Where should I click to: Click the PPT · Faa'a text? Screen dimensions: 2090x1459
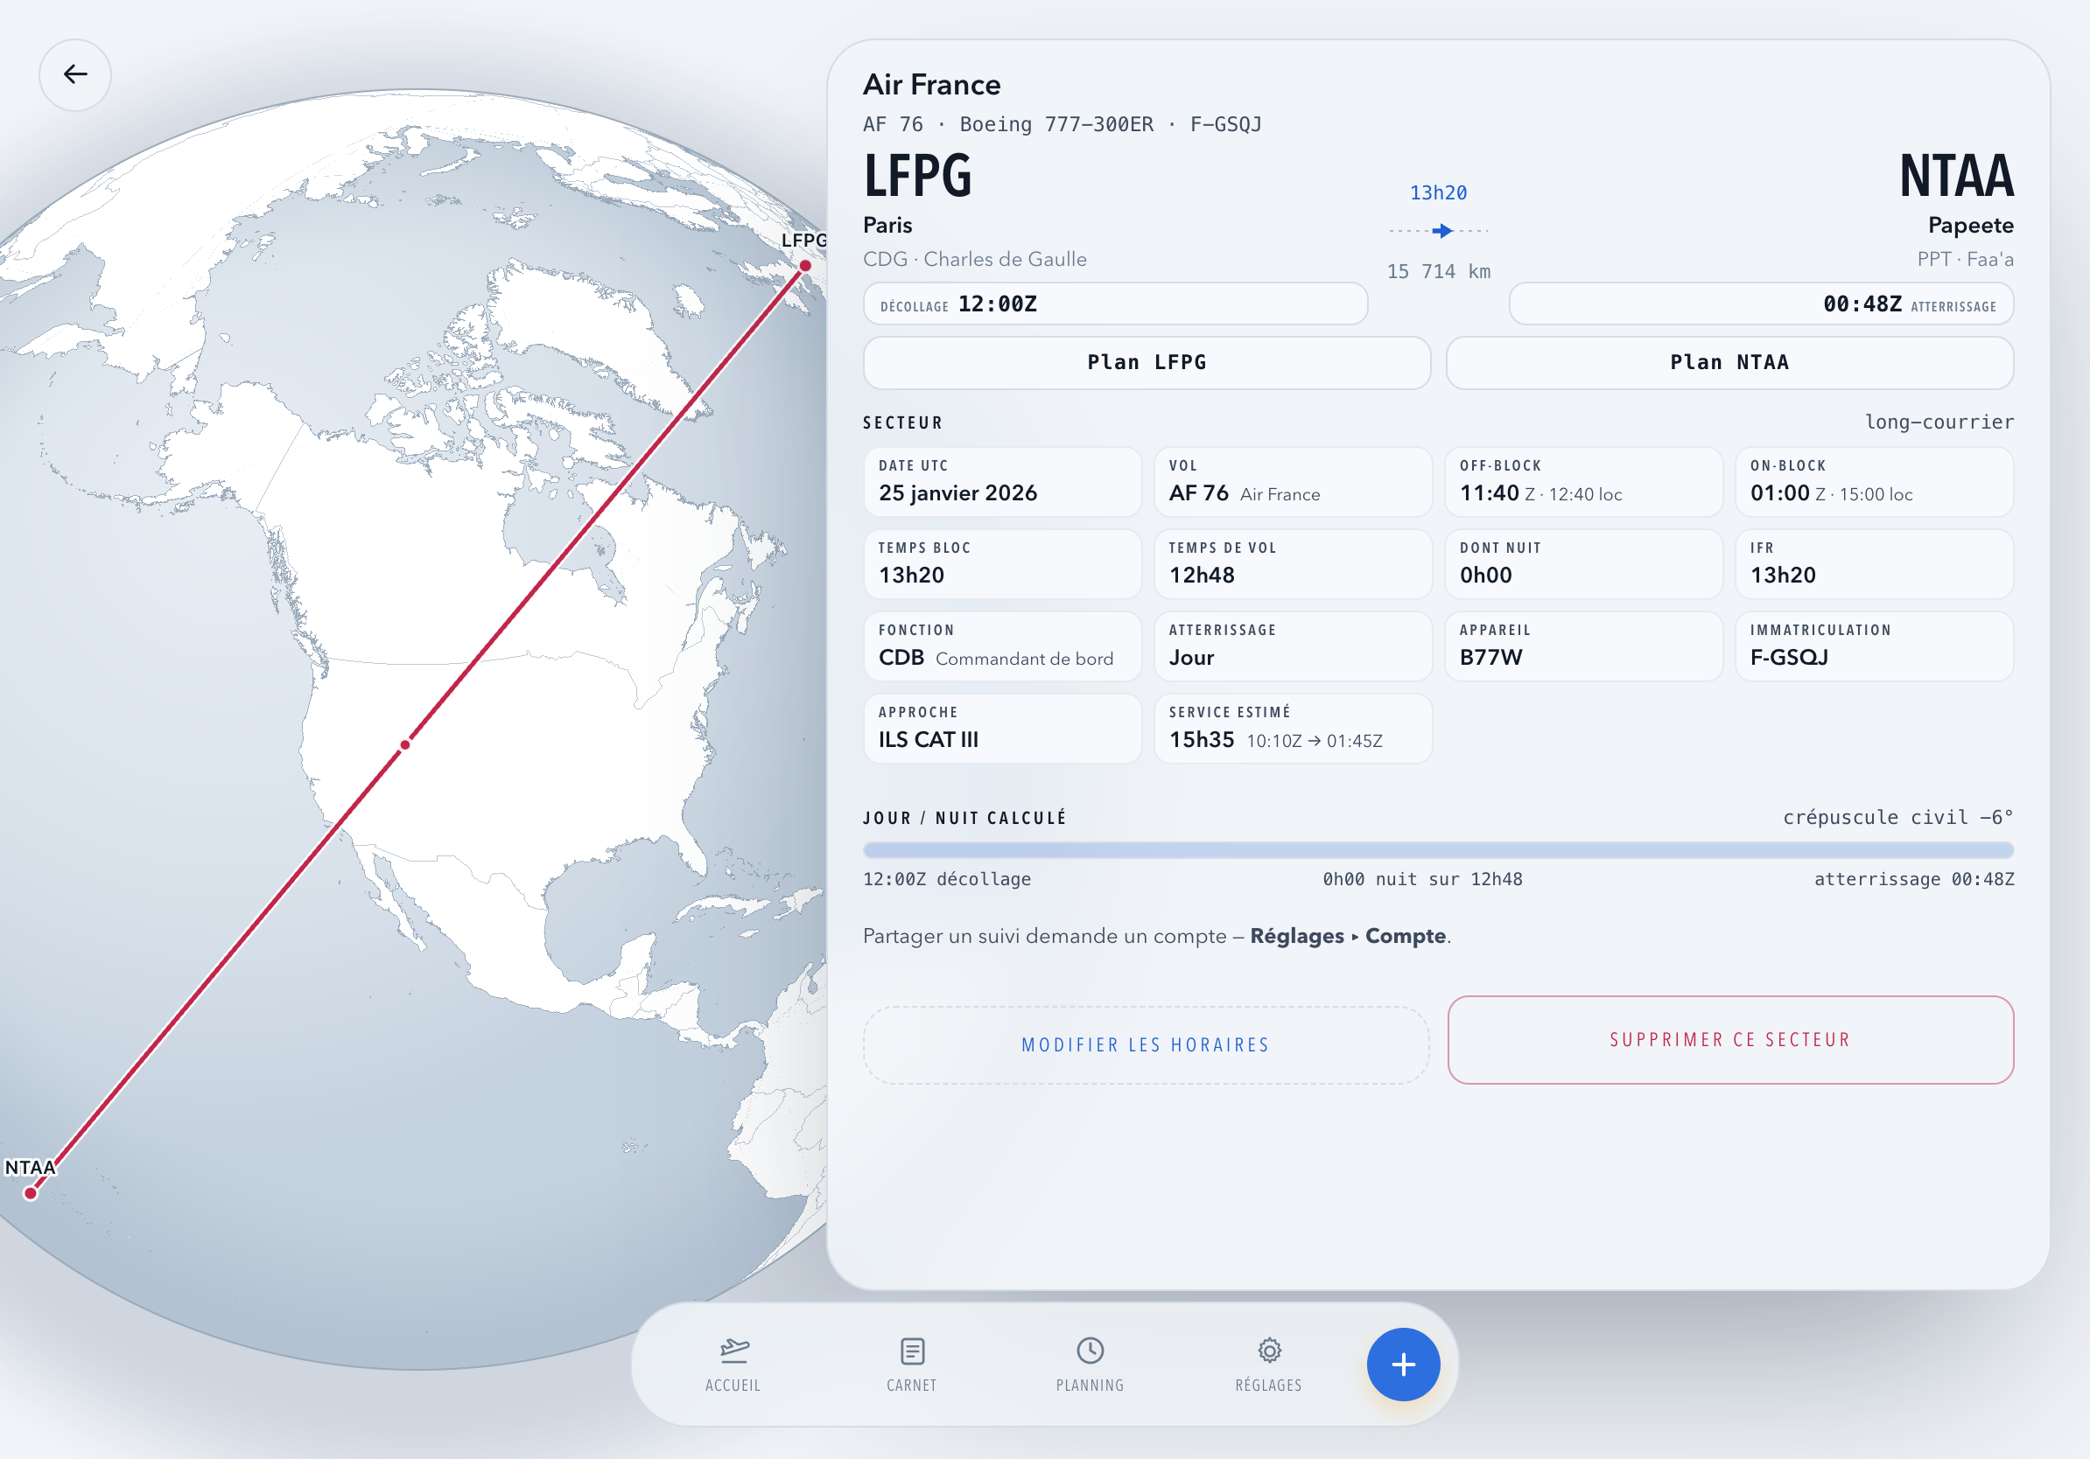point(1966,259)
